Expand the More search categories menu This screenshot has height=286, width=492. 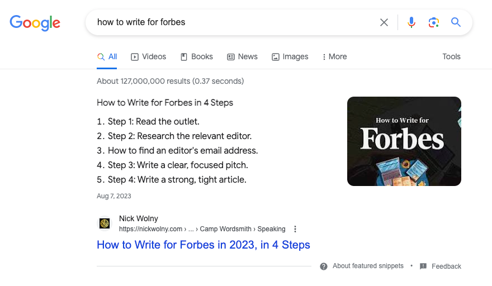point(334,57)
